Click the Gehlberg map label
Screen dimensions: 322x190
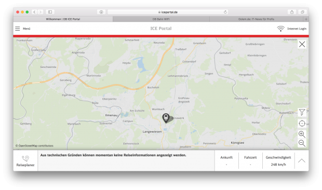coord(26,124)
